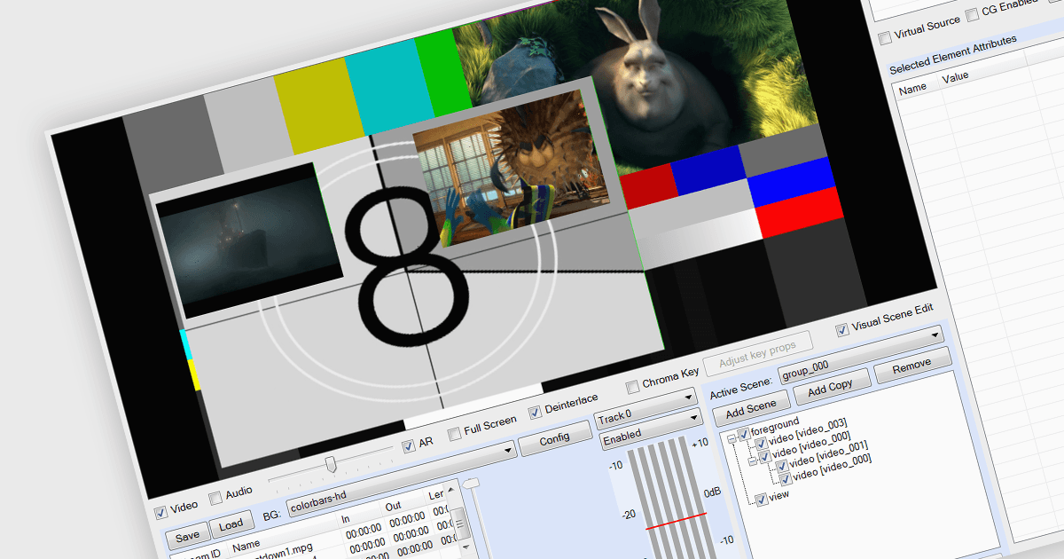The width and height of the screenshot is (1064, 559).
Task: Click the Name column header in attributes
Action: coord(912,87)
